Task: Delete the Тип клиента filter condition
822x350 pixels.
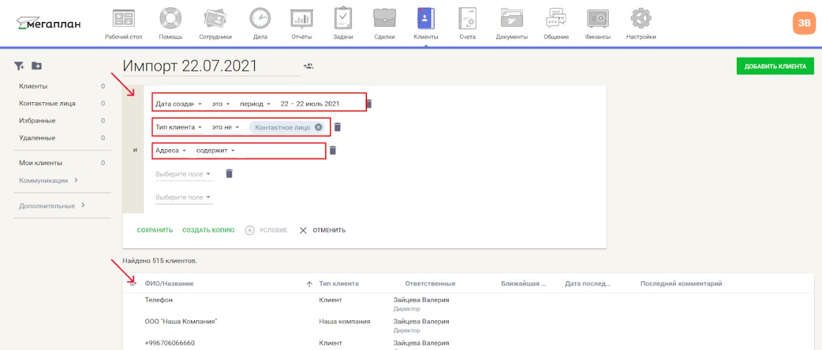Action: (x=337, y=127)
